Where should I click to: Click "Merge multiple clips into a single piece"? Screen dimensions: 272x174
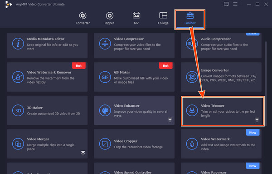[x=51, y=147]
